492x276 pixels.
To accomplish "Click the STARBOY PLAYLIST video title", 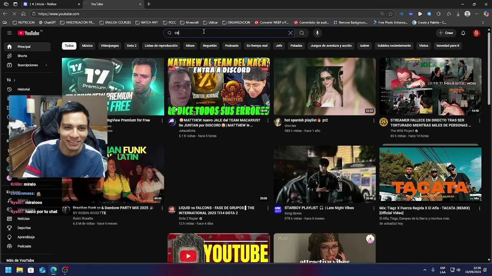I will tap(319, 208).
